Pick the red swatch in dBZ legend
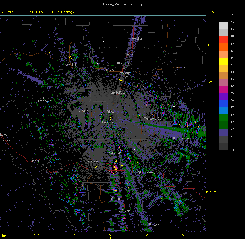The image size is (245, 239). click(x=223, y=40)
